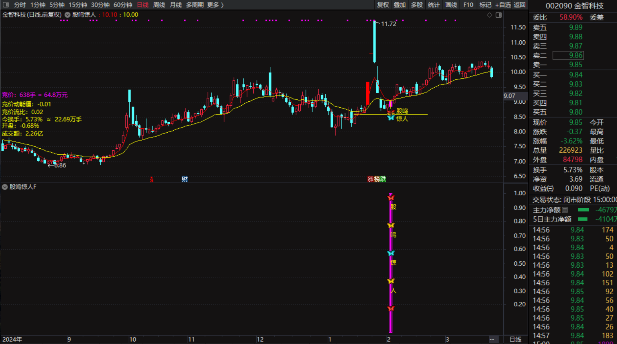Open the 主力净额 detail list icon
Screen dimensions: 617x344
click(x=565, y=210)
